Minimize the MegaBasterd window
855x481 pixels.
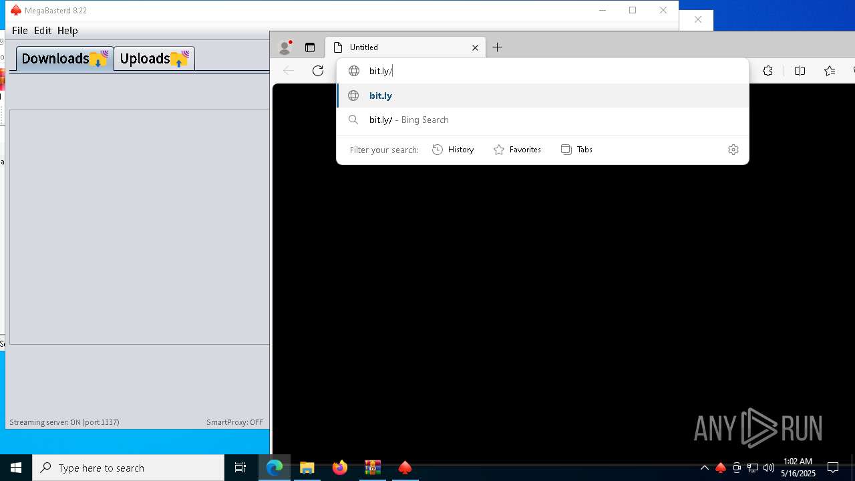click(603, 10)
